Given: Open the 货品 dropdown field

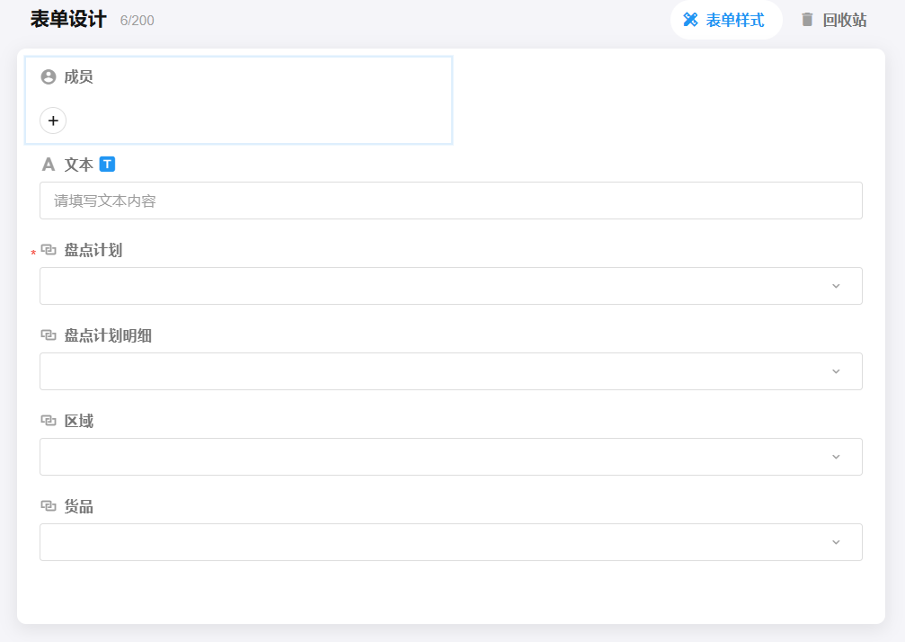Looking at the screenshot, I should click(451, 542).
